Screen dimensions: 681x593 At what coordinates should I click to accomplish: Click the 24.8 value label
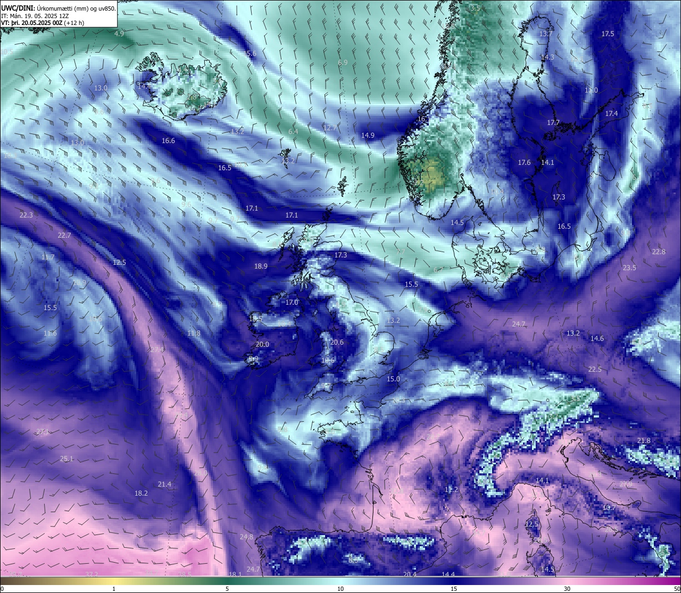coord(246,537)
